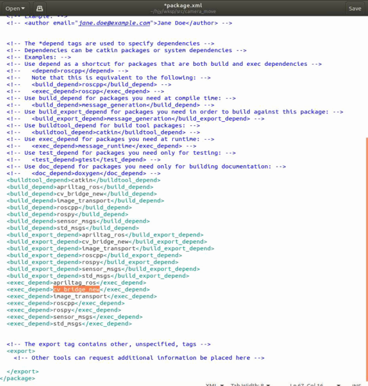Click the commented doc_depend doxygen line

click(x=83, y=173)
